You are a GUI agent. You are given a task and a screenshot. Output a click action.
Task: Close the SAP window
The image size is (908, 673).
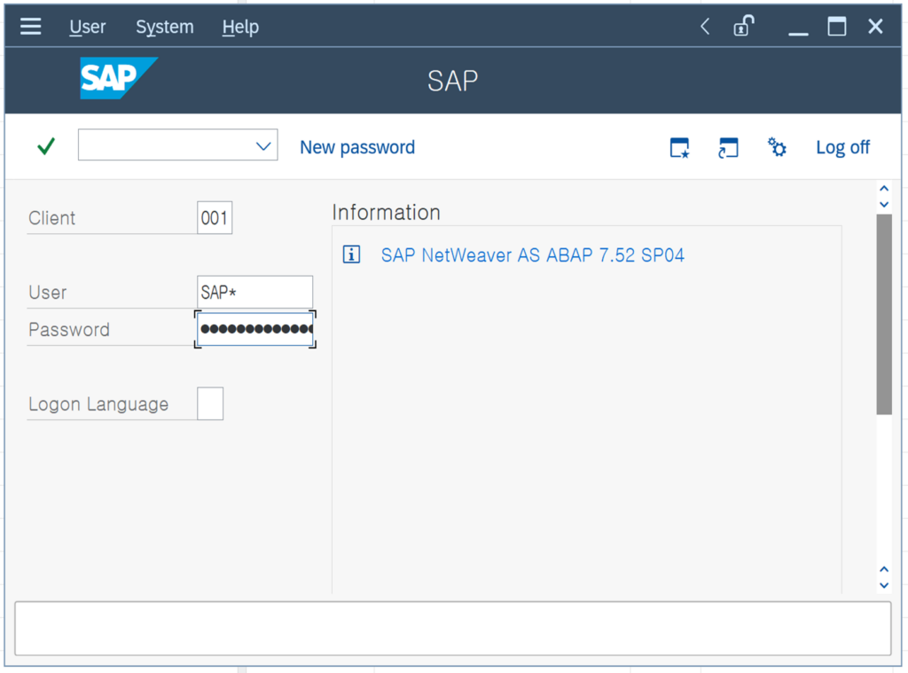tap(875, 26)
